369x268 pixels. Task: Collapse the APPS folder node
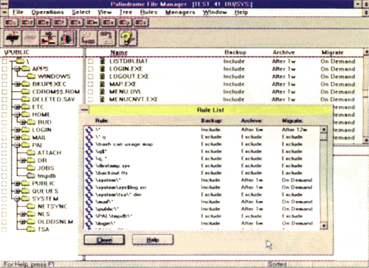coord(17,68)
